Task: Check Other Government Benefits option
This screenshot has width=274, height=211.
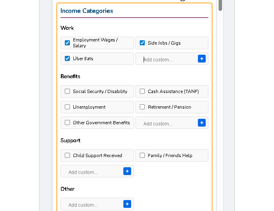Action: [67, 123]
